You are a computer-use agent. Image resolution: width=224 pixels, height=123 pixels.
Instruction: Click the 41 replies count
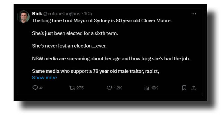click(41, 88)
